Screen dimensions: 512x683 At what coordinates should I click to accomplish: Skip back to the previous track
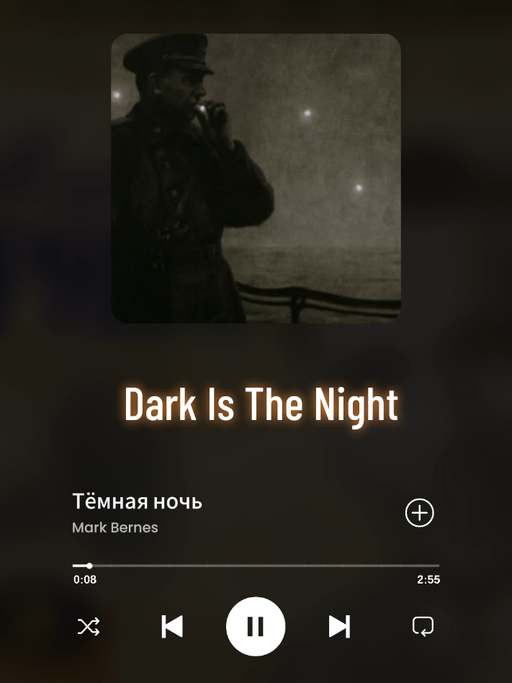tap(172, 626)
